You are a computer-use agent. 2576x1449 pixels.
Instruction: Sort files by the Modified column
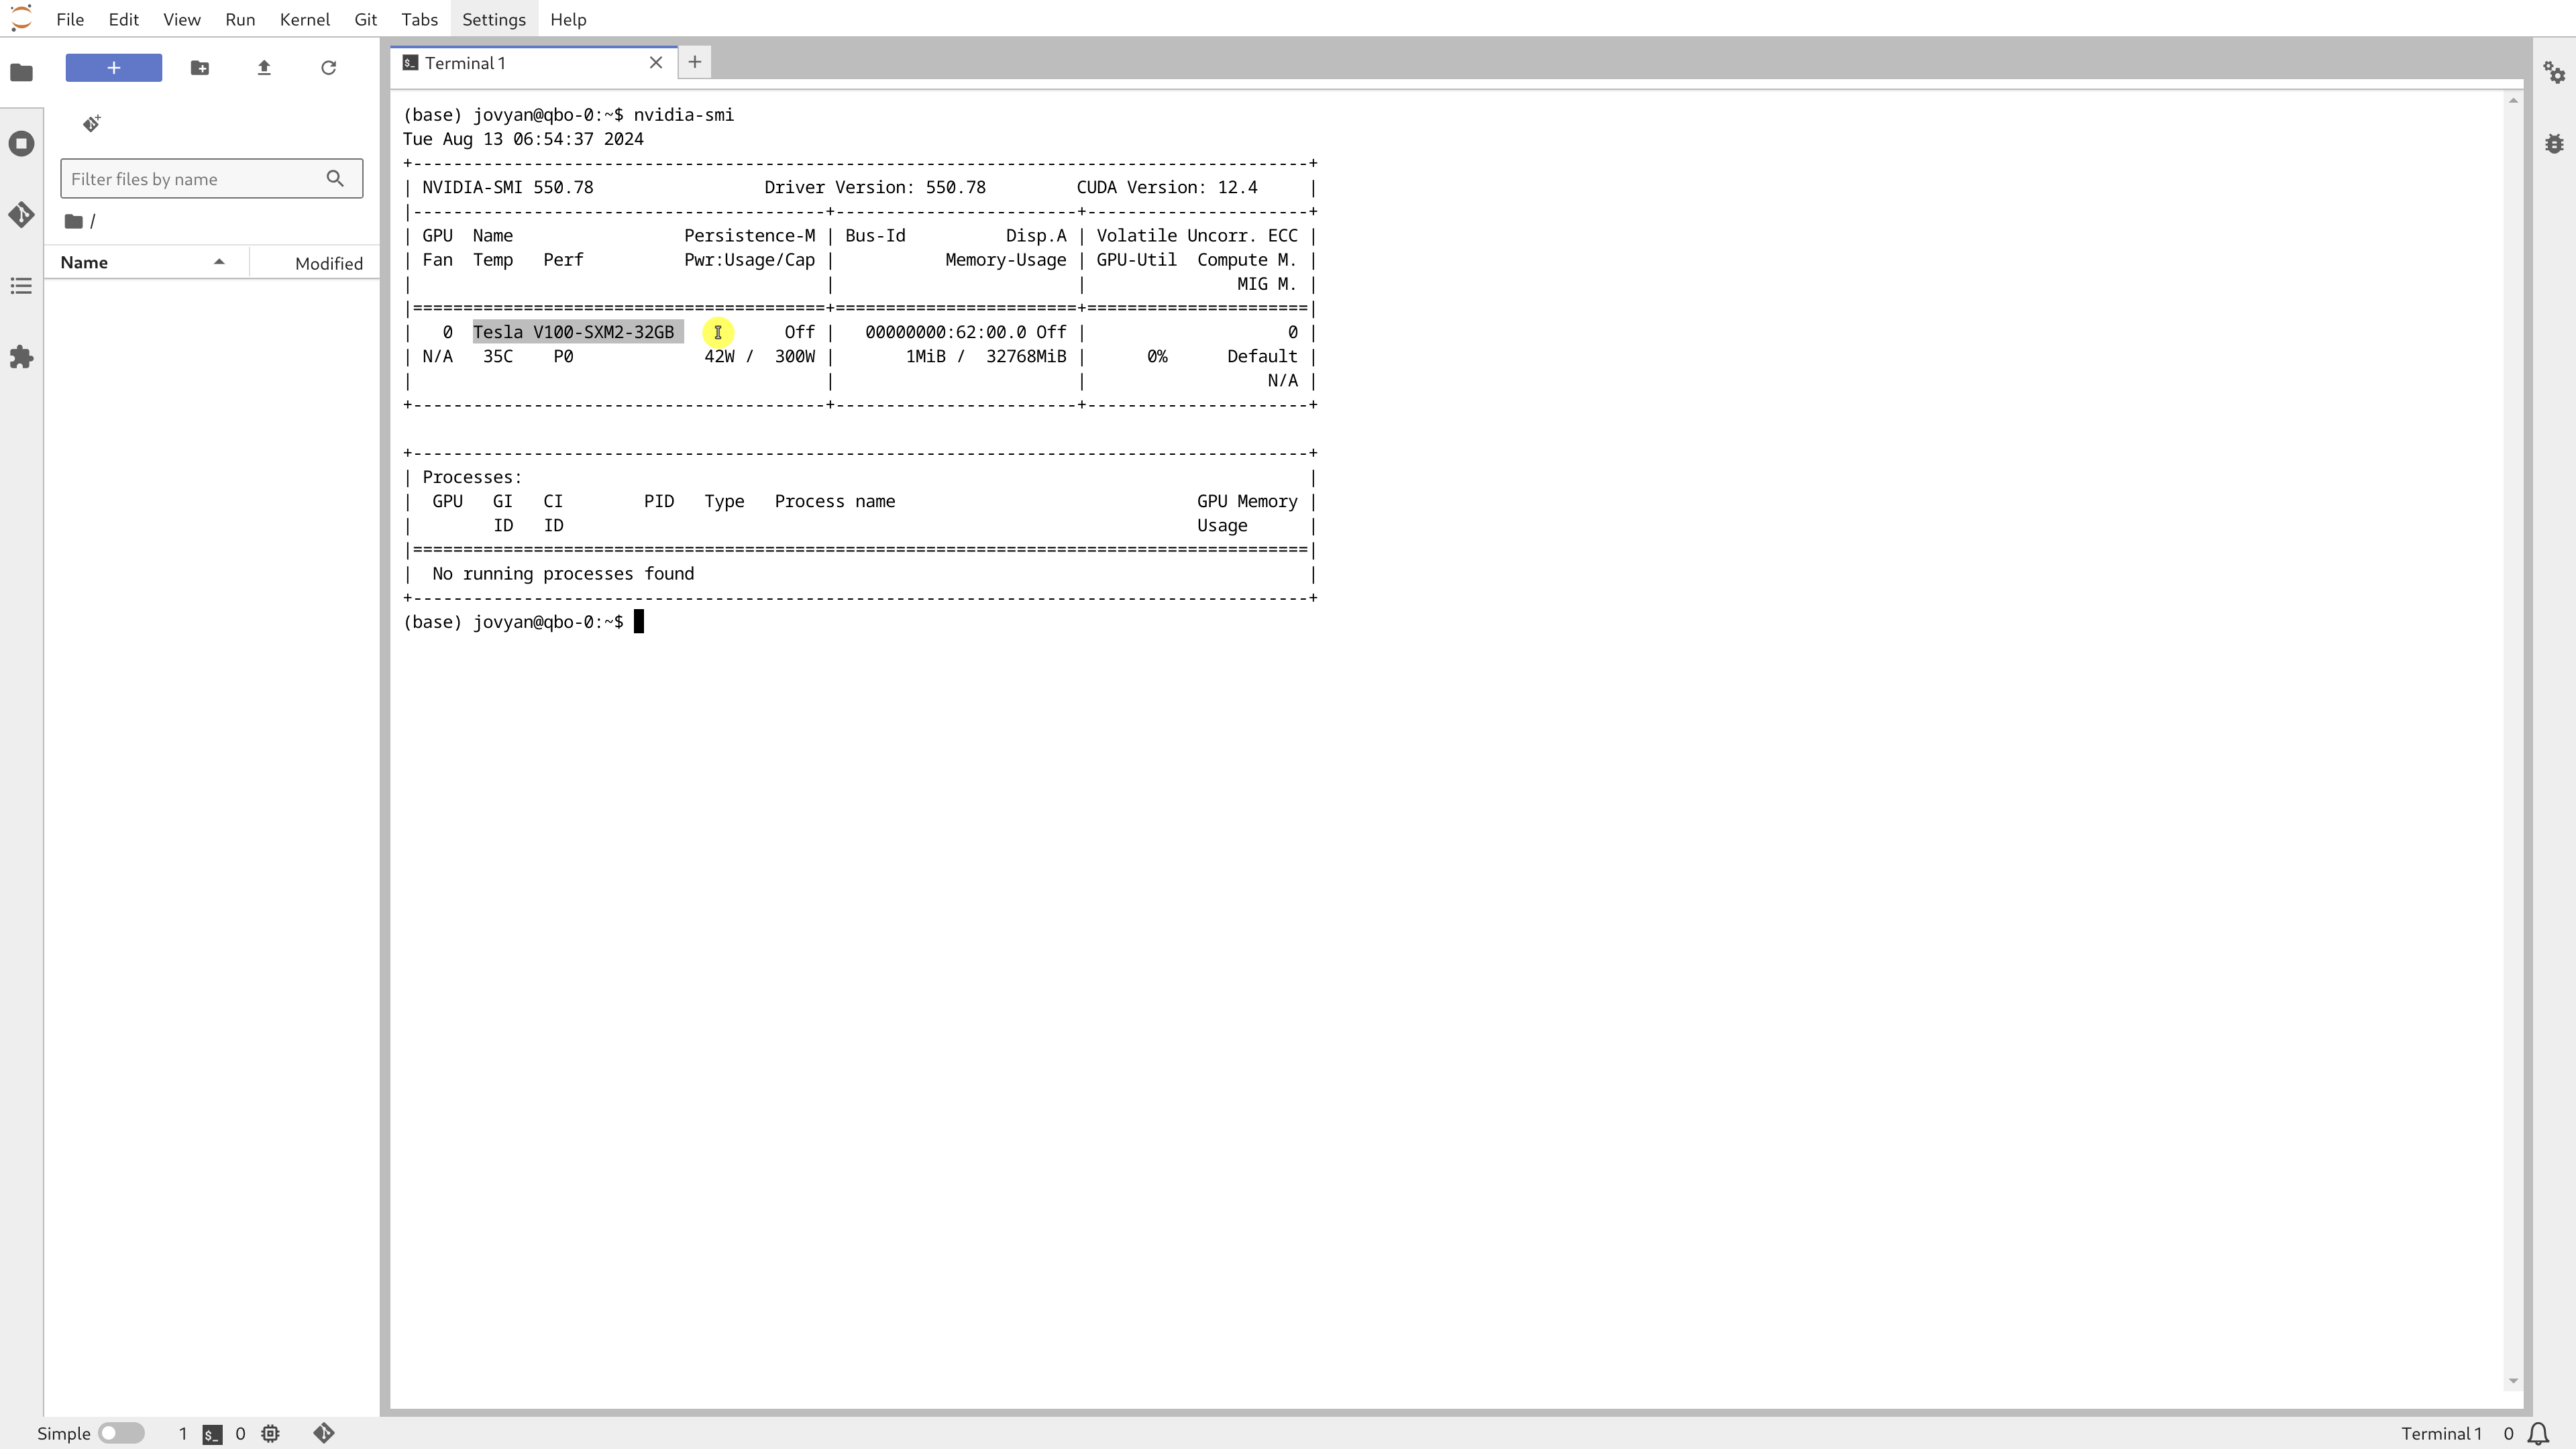(328, 263)
